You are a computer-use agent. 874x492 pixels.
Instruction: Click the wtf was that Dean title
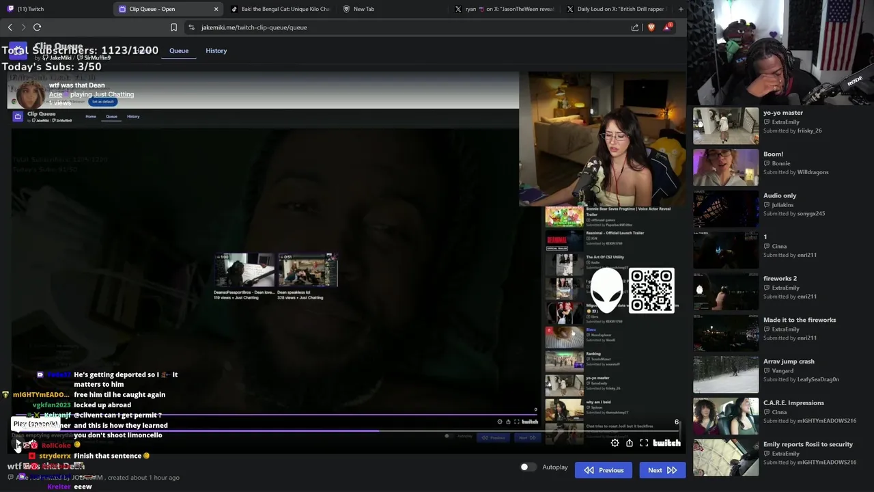[76, 85]
